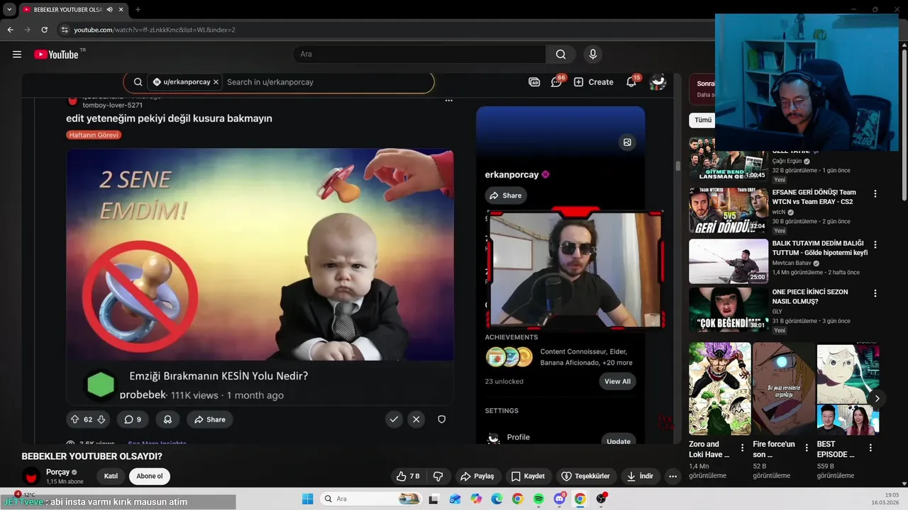Reload the YouTube page
Viewport: 908px width, 510px height.
44,30
